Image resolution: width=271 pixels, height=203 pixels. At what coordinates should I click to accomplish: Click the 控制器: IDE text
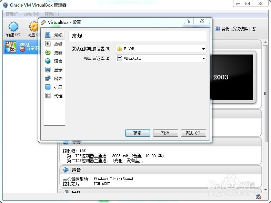click(74, 151)
